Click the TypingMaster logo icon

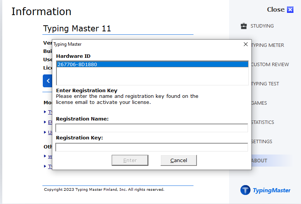pos(245,190)
